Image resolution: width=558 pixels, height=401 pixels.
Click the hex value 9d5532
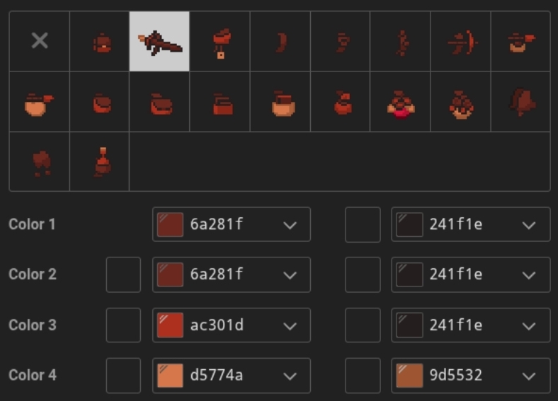pos(456,375)
